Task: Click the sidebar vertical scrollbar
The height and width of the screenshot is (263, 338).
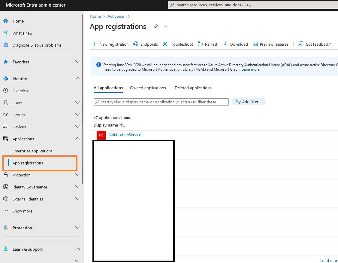Action: click(x=83, y=99)
